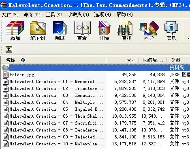The width and height of the screenshot is (190, 149).
Task: Click the mp3 icon of track 09 Injected
Action: (6, 137)
